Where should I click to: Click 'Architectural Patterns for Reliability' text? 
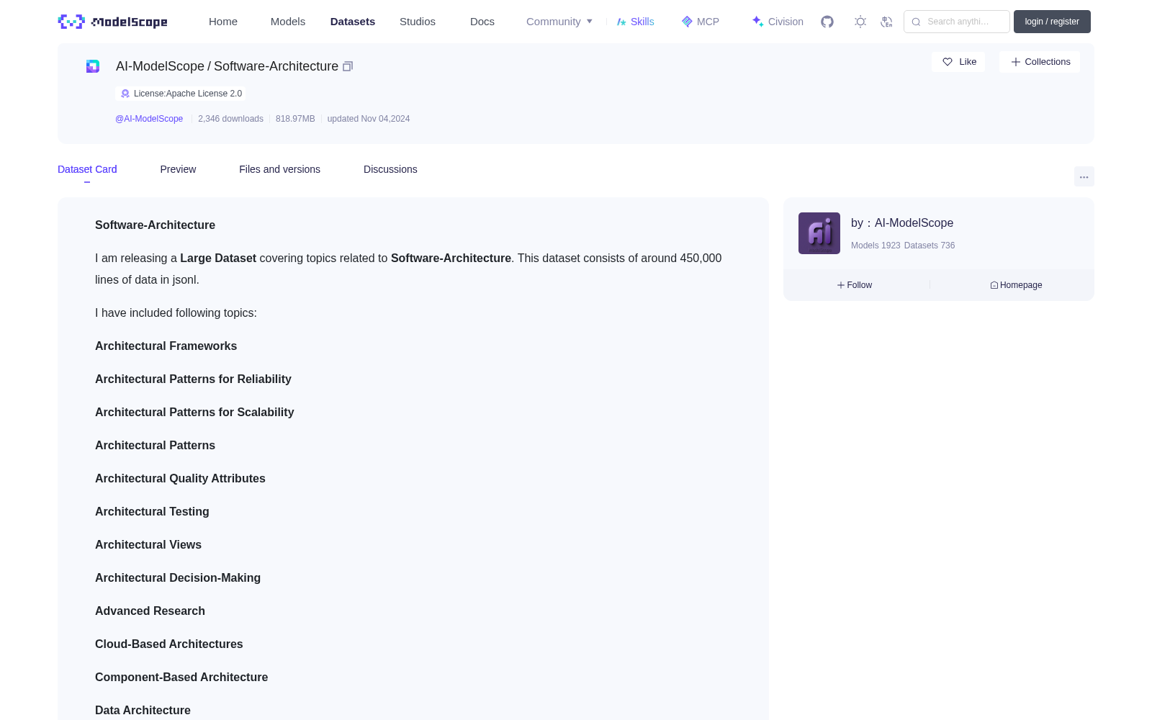click(193, 379)
